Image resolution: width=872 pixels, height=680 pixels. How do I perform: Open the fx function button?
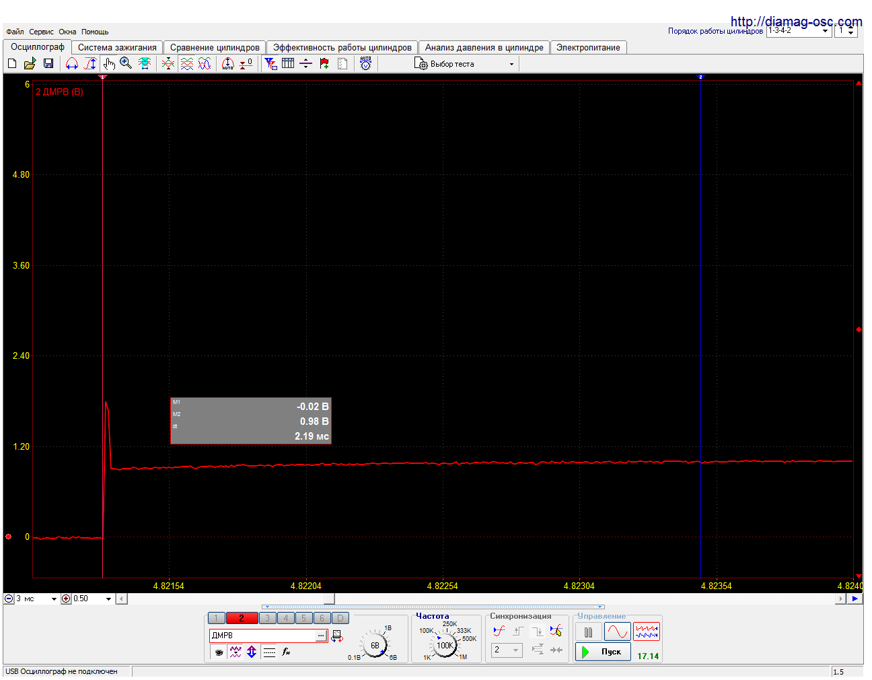click(286, 652)
